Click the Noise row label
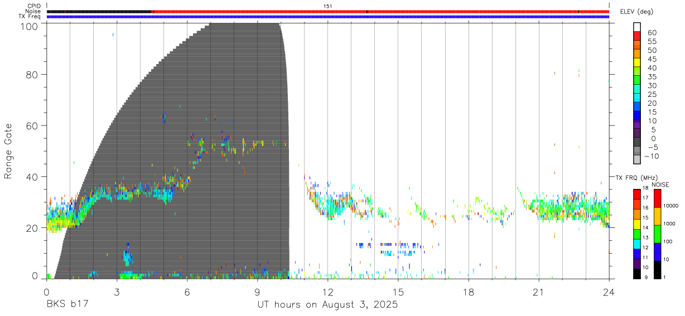Viewport: 685px width, 316px height. tap(33, 11)
